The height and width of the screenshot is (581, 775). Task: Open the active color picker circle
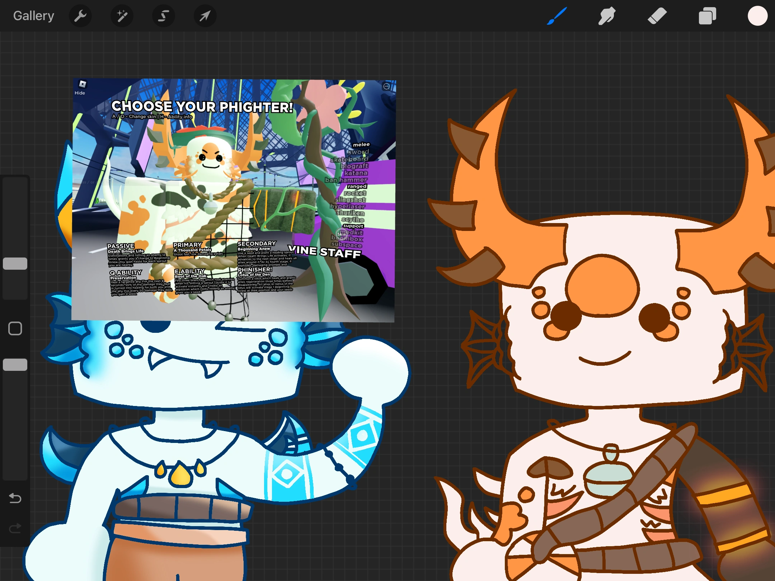pyautogui.click(x=757, y=16)
